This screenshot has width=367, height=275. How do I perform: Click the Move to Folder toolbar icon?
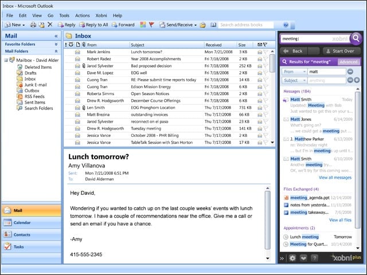tap(41, 25)
